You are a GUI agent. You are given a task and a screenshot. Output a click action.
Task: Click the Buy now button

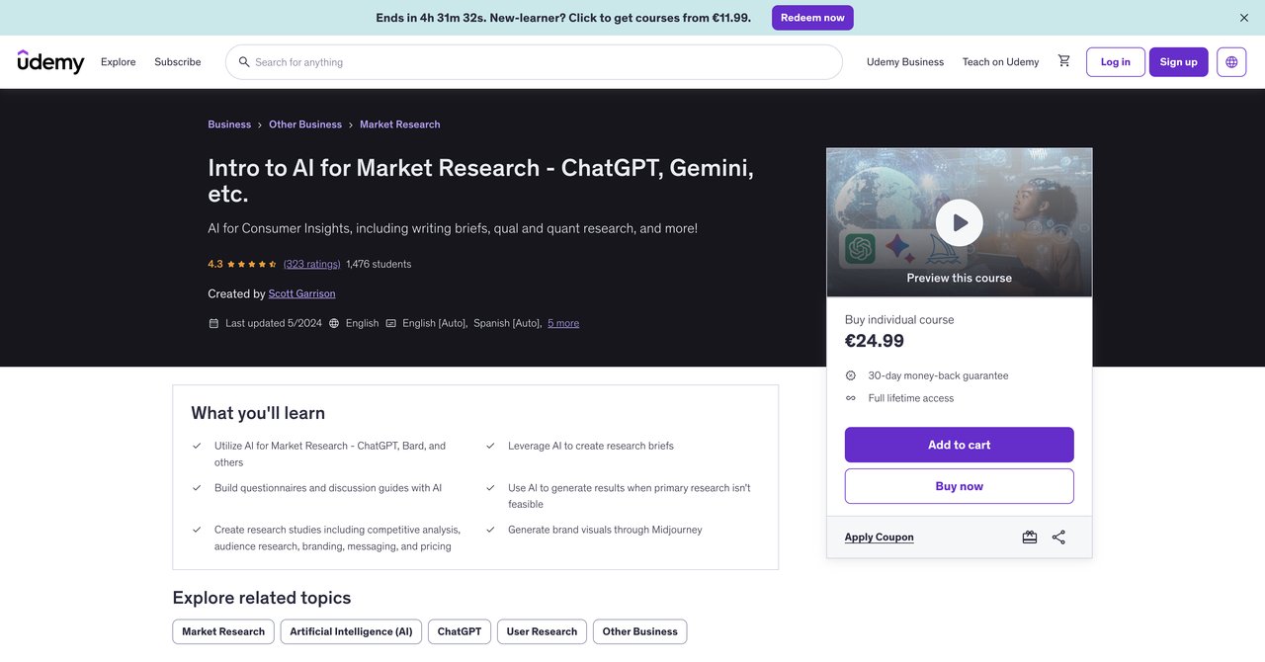960,486
